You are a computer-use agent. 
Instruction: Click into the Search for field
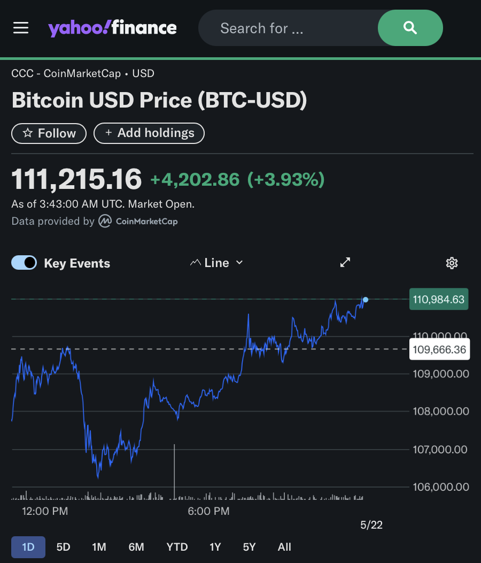[288, 28]
